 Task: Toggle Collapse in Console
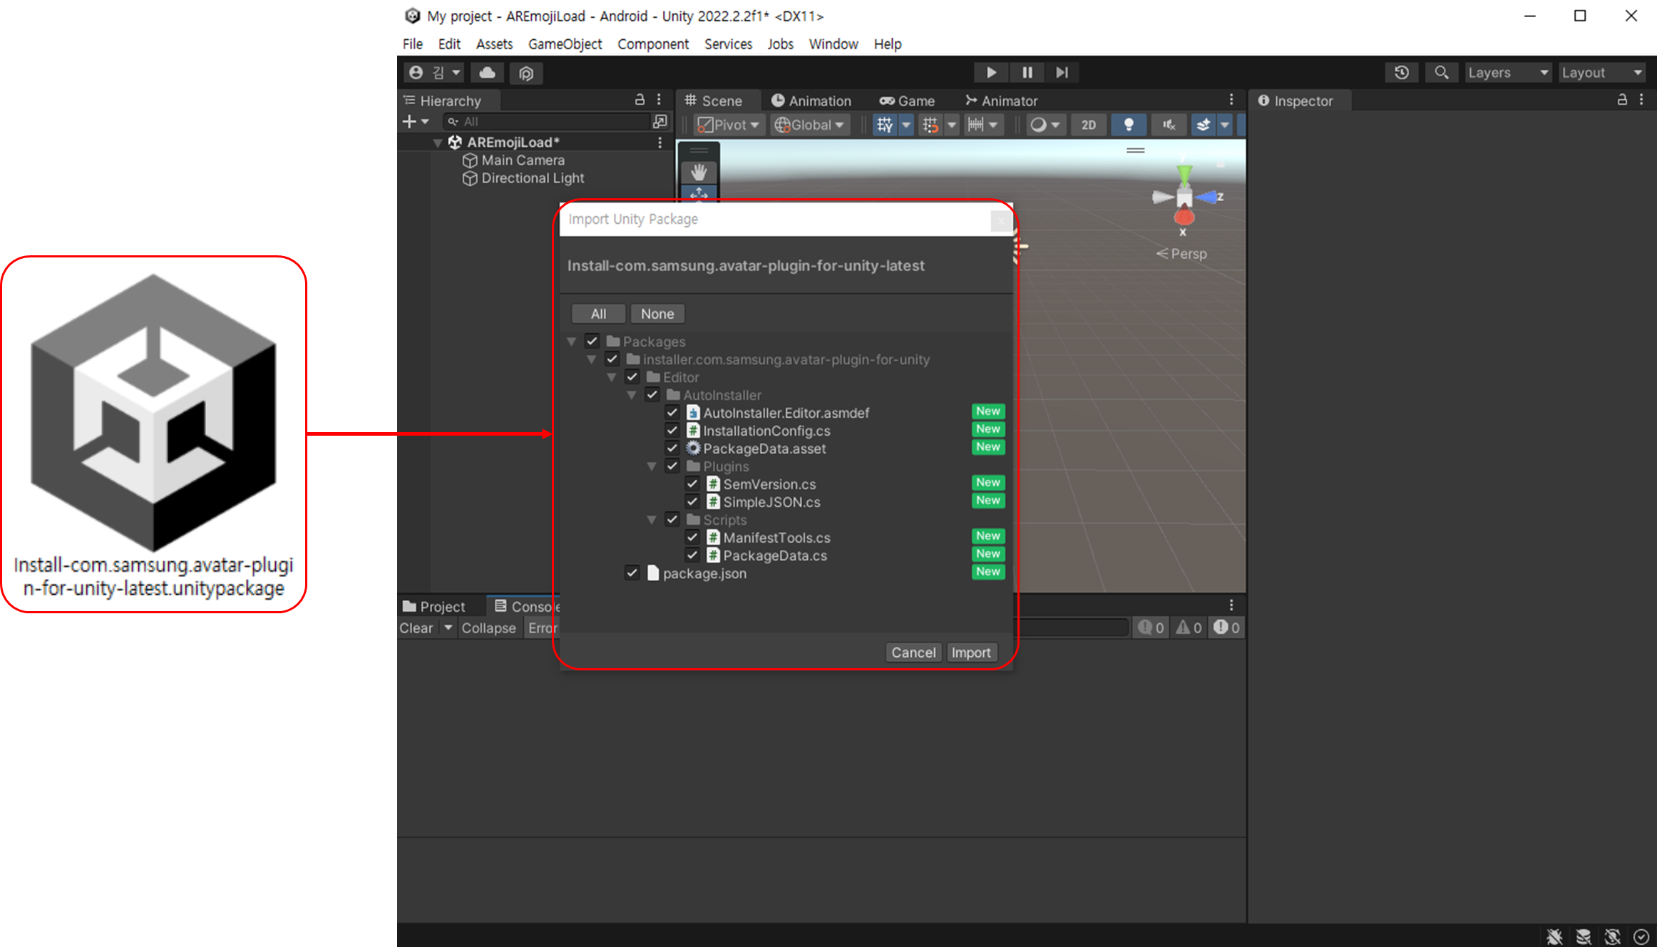tap(488, 628)
